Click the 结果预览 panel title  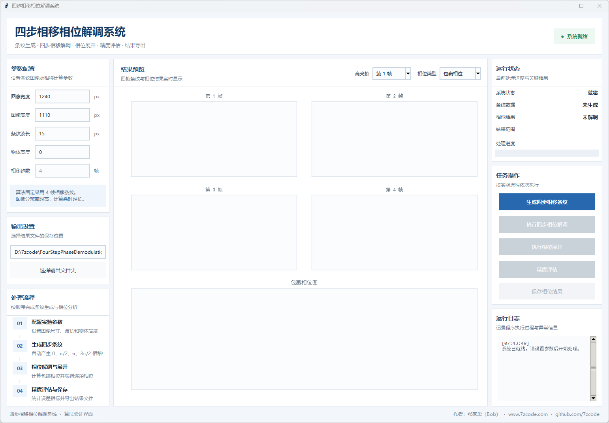[133, 69]
